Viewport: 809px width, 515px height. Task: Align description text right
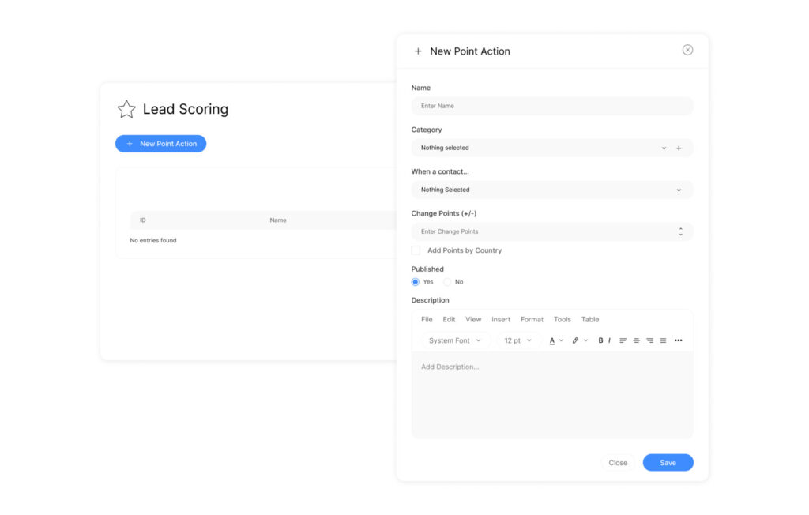point(649,340)
